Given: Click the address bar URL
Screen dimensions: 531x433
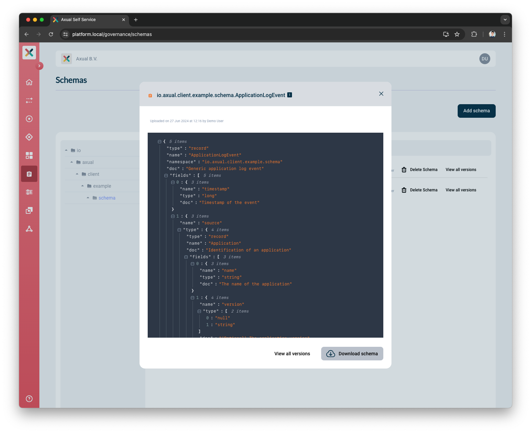Looking at the screenshot, I should click(112, 34).
